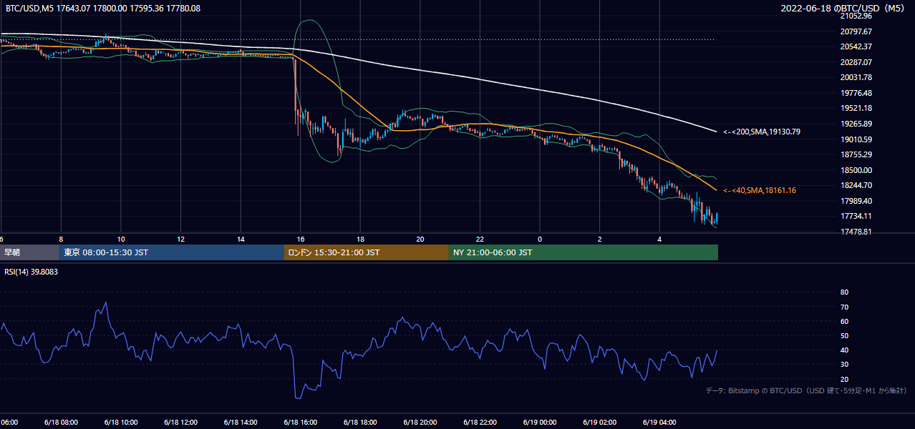The height and width of the screenshot is (429, 915).
Task: Click the NY 21:00-06:00 JST session band
Action: (584, 252)
